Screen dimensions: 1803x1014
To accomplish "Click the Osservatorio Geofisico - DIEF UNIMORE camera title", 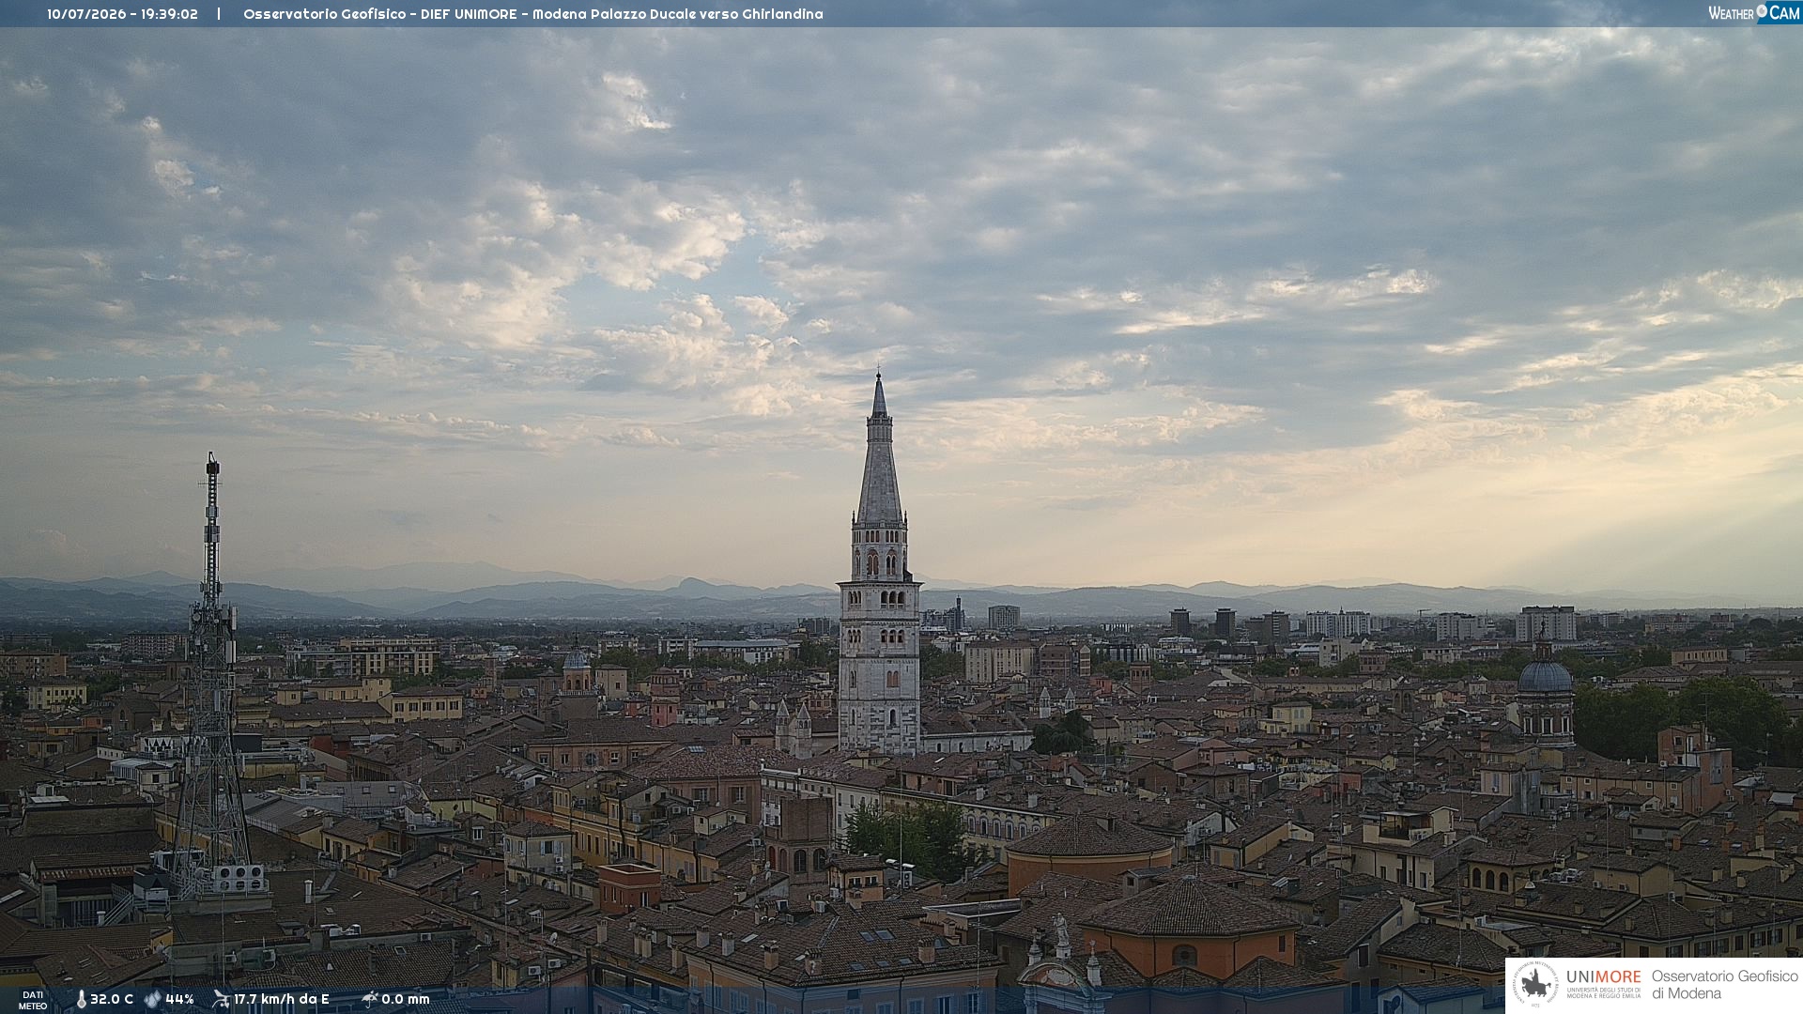I will 532,14.
